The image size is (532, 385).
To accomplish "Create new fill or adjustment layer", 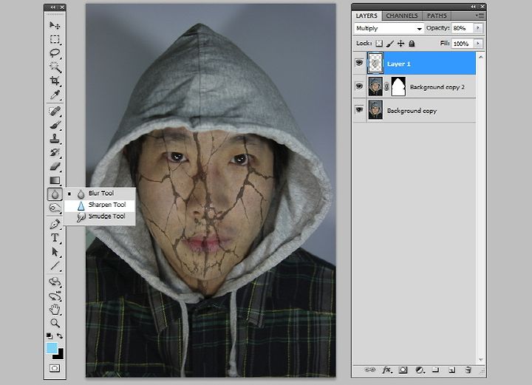I will coord(420,369).
